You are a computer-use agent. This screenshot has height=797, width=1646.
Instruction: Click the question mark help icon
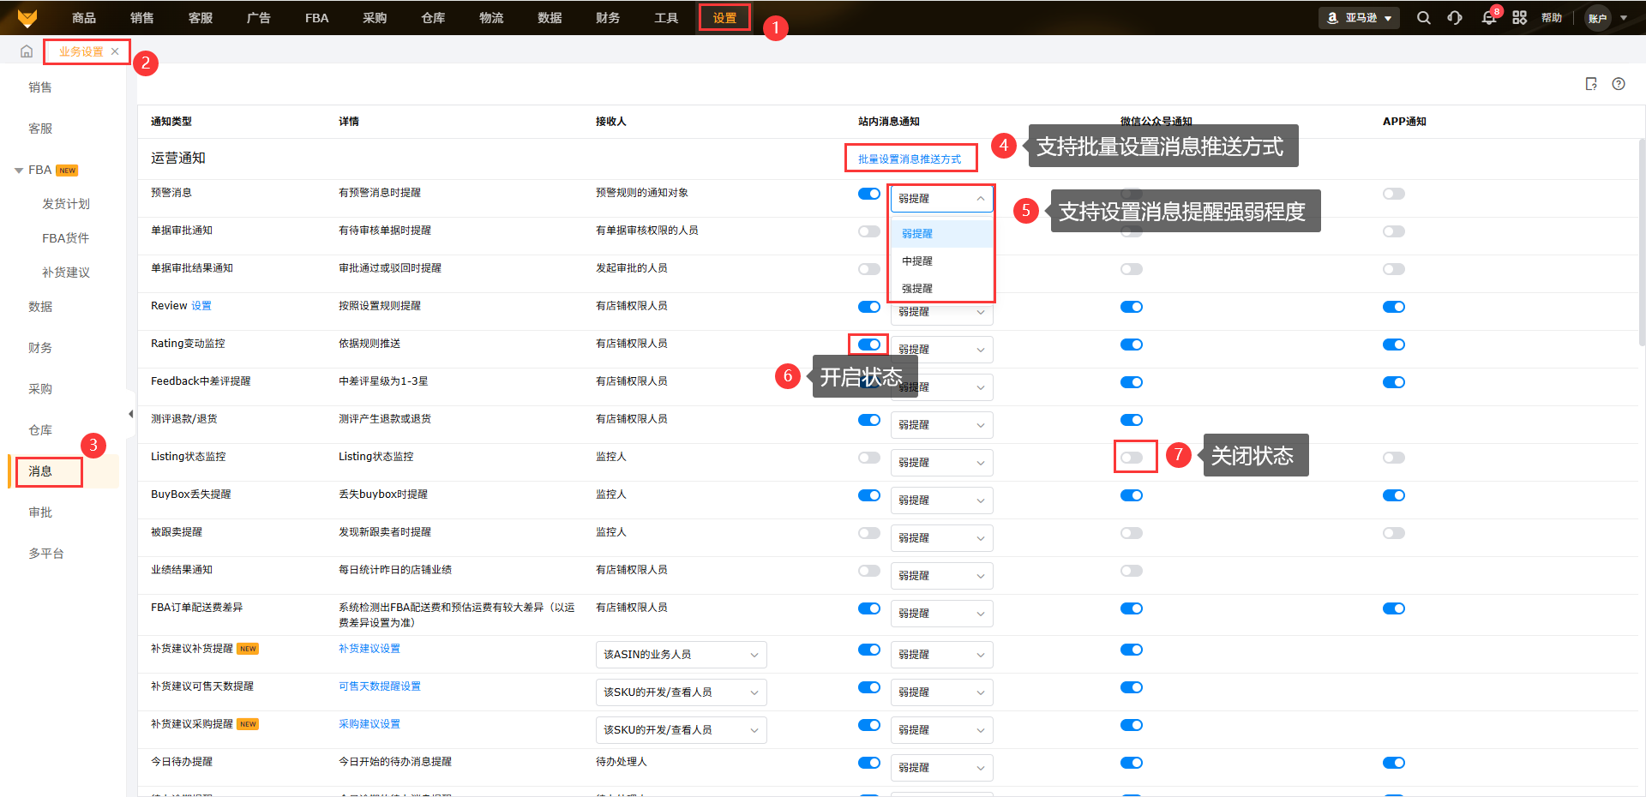[1619, 84]
